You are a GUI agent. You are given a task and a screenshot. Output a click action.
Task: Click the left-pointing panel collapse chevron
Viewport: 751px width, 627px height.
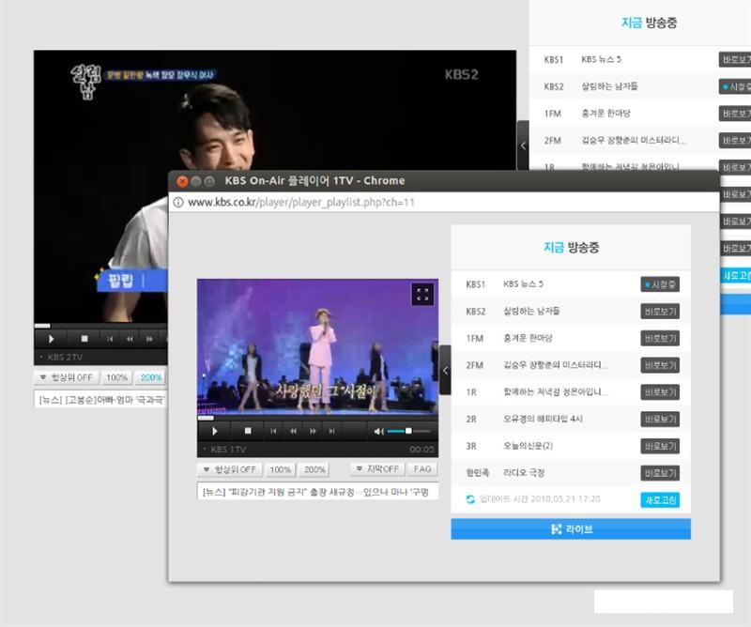coord(447,370)
